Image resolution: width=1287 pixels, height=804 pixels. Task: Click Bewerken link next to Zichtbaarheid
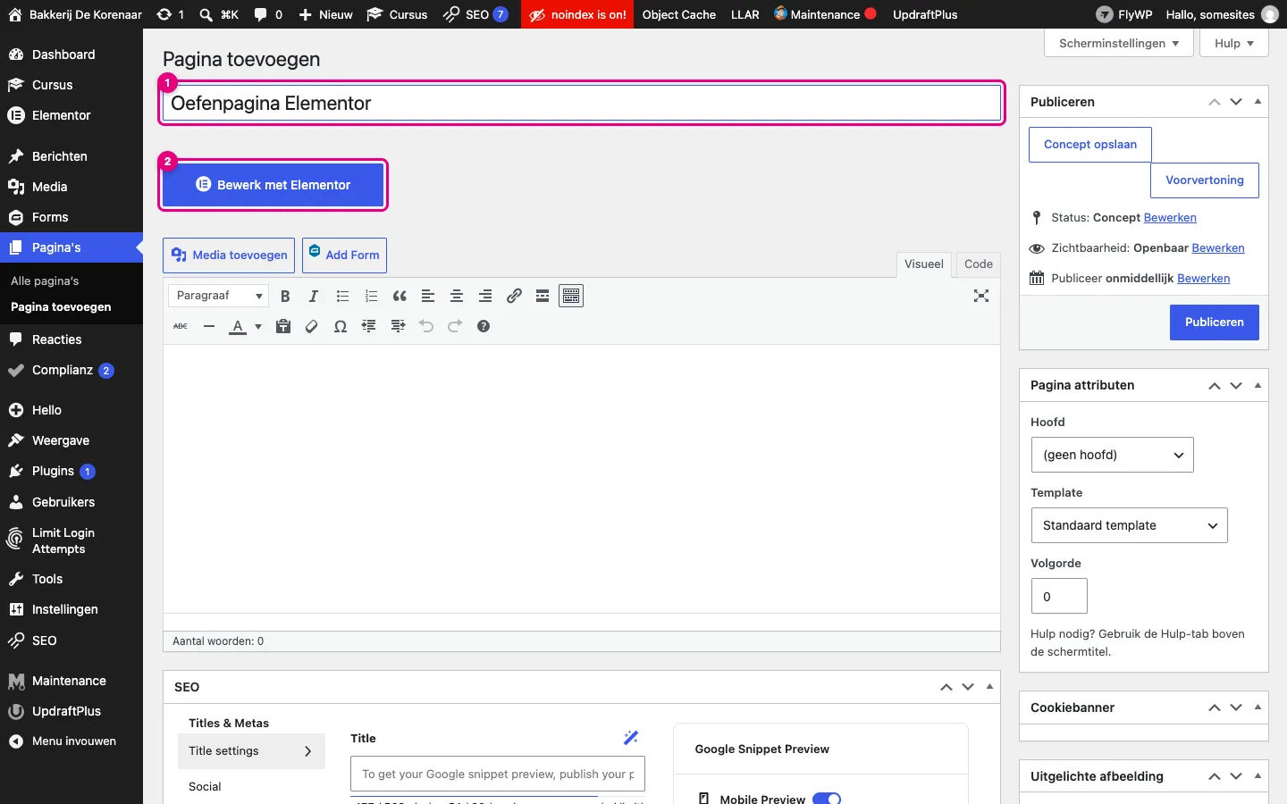pos(1218,248)
